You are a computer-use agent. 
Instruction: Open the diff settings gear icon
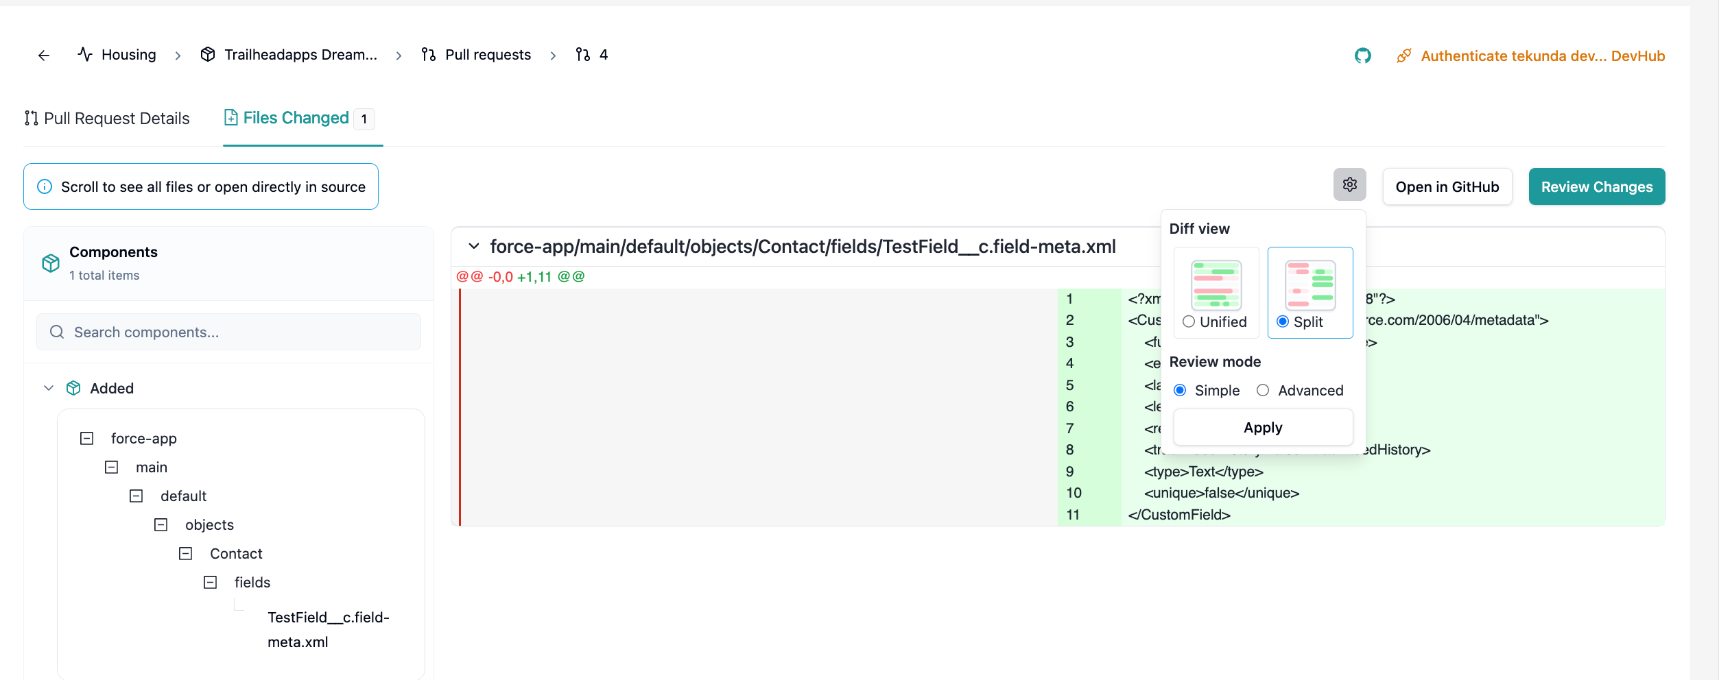point(1349,184)
